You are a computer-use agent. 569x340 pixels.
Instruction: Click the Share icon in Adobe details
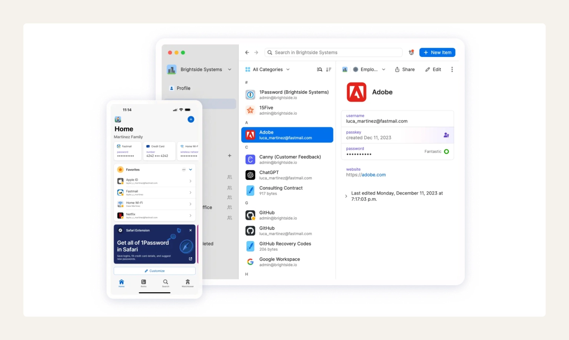tap(397, 70)
